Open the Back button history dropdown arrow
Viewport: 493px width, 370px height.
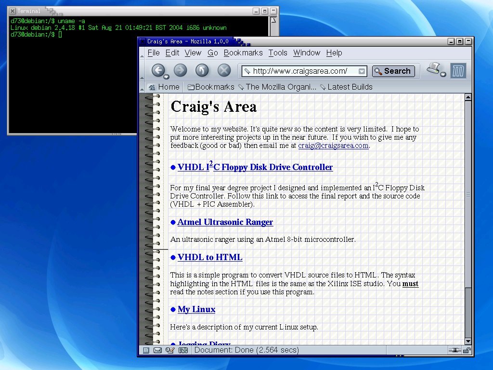166,77
